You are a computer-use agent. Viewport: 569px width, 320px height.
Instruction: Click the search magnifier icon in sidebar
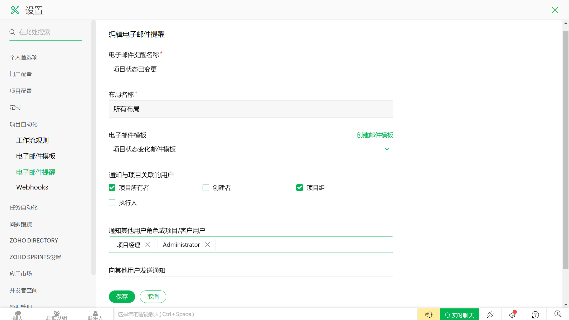(12, 32)
